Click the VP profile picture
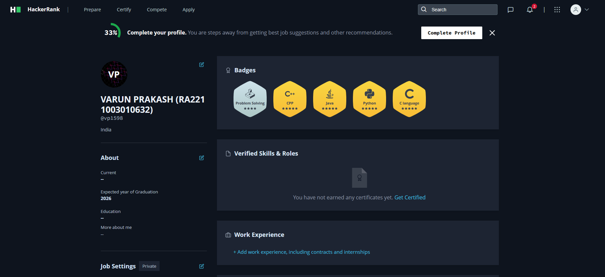 coord(114,74)
